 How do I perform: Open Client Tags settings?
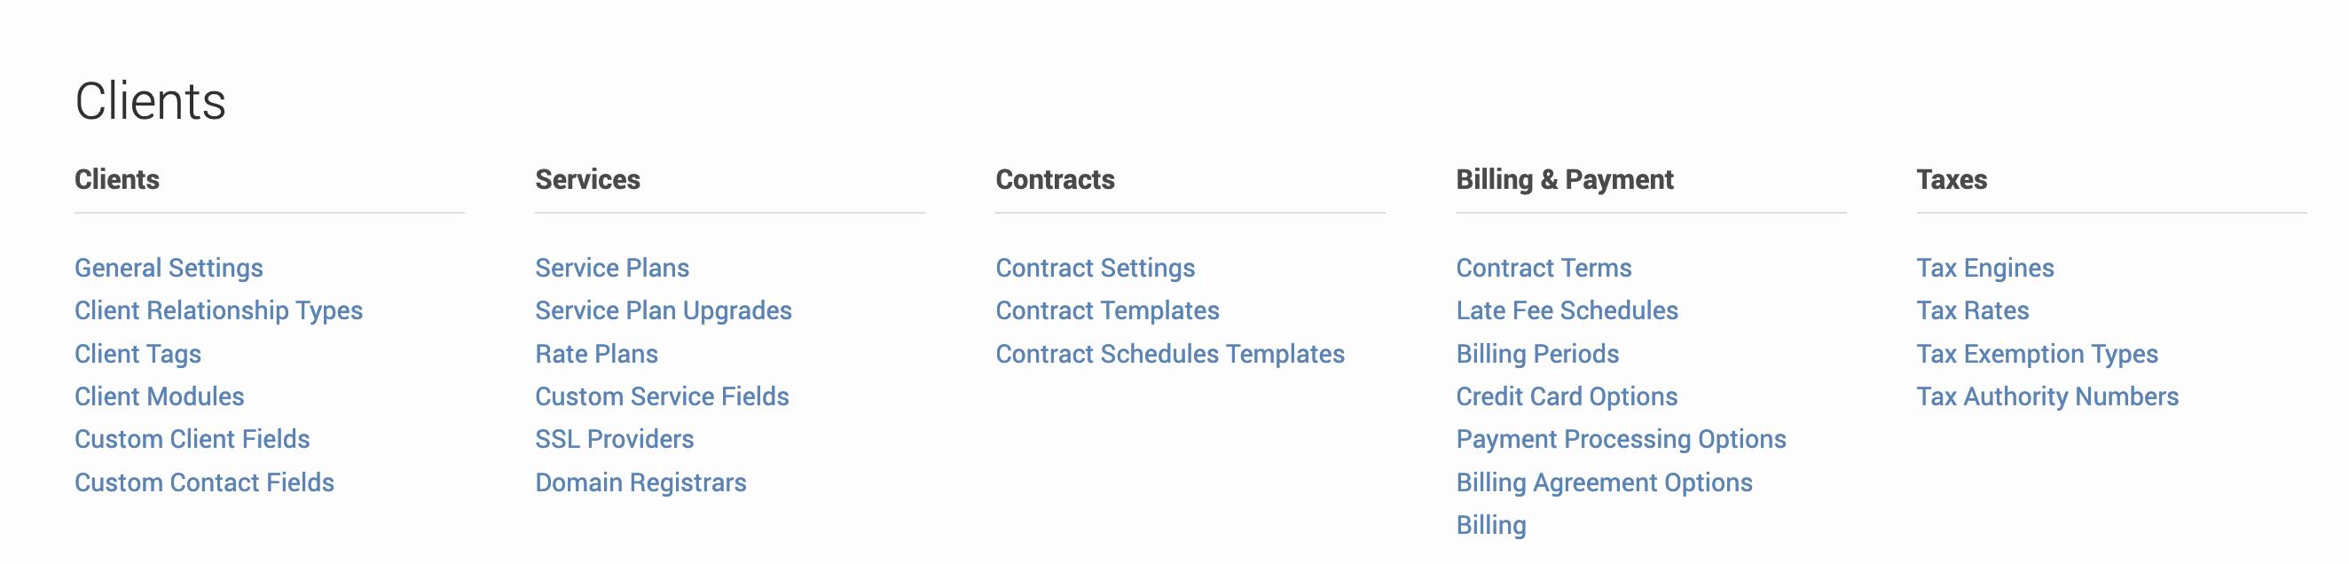[x=137, y=354]
